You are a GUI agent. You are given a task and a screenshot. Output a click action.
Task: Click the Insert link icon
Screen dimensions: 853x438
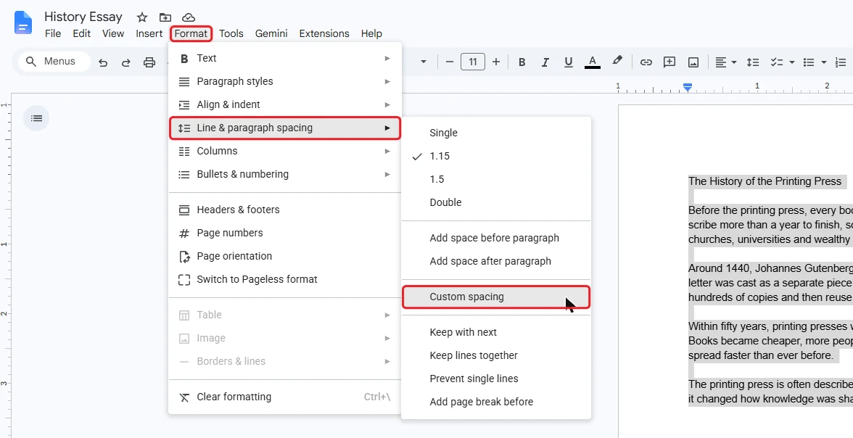click(x=646, y=62)
